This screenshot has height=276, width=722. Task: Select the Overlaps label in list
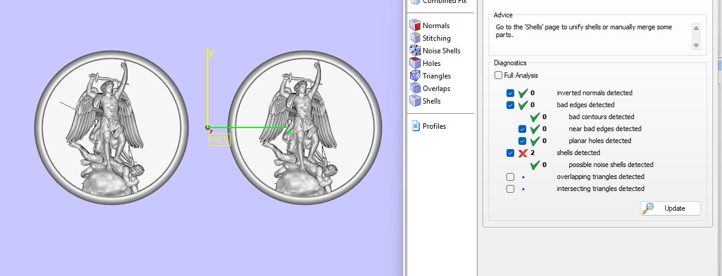coord(436,89)
